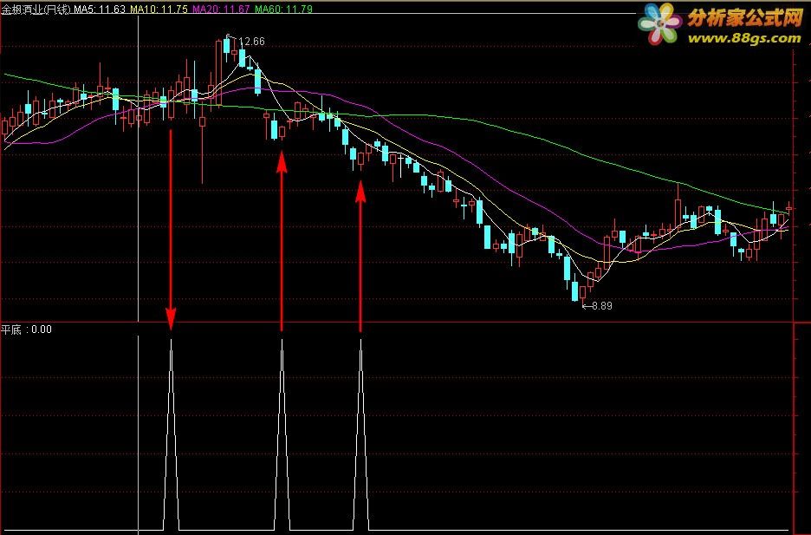Image resolution: width=811 pixels, height=535 pixels.
Task: Select the MA5: 11.63 indicator label
Action: (x=100, y=9)
